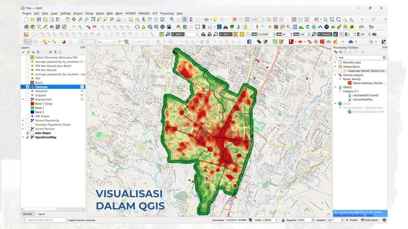The height and width of the screenshot is (229, 408).
Task: Expand the GRASS provider in Processing Toolbox
Action: (336, 87)
